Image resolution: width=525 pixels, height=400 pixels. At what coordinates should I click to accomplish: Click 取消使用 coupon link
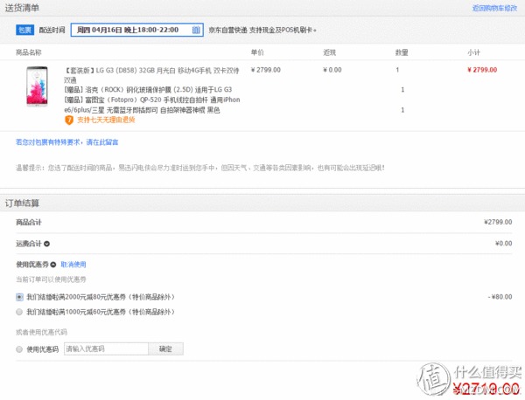[x=73, y=265]
